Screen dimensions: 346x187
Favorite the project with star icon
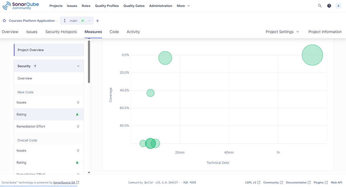click(4, 21)
